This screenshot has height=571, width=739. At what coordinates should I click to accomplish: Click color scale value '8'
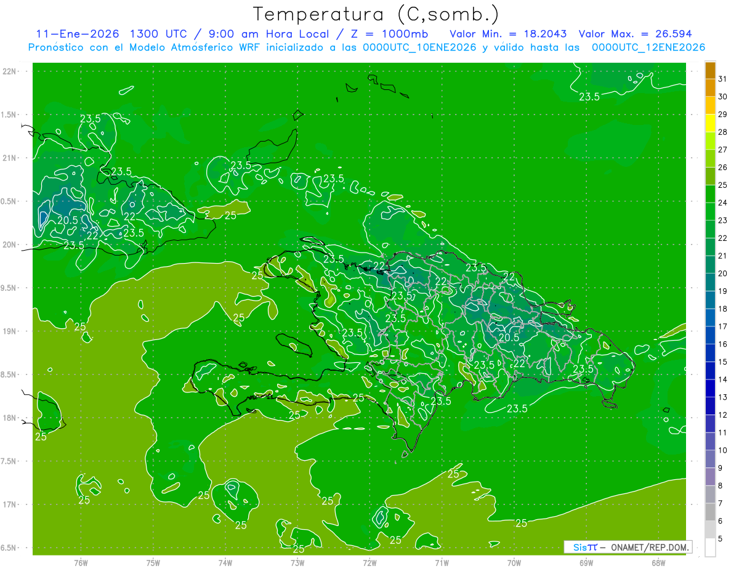pos(721,486)
